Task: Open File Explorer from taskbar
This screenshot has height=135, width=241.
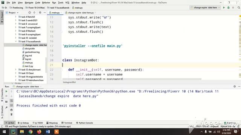Action: click(22, 132)
